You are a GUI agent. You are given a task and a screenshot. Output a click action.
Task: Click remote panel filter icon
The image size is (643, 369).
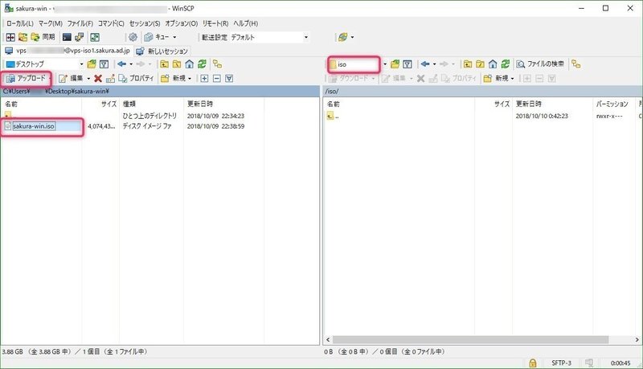tap(408, 64)
